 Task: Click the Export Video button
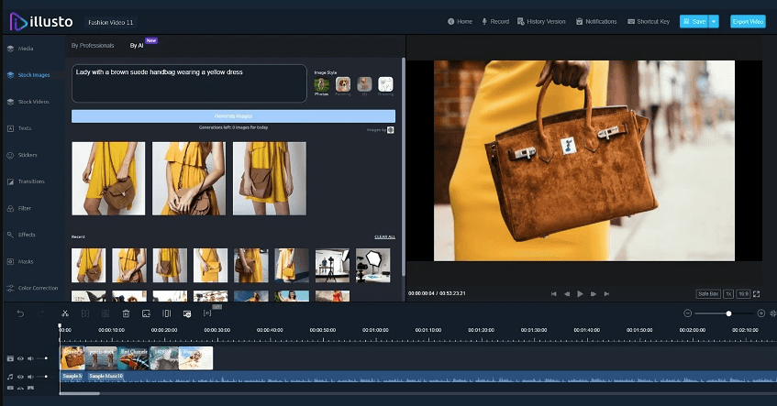747,21
